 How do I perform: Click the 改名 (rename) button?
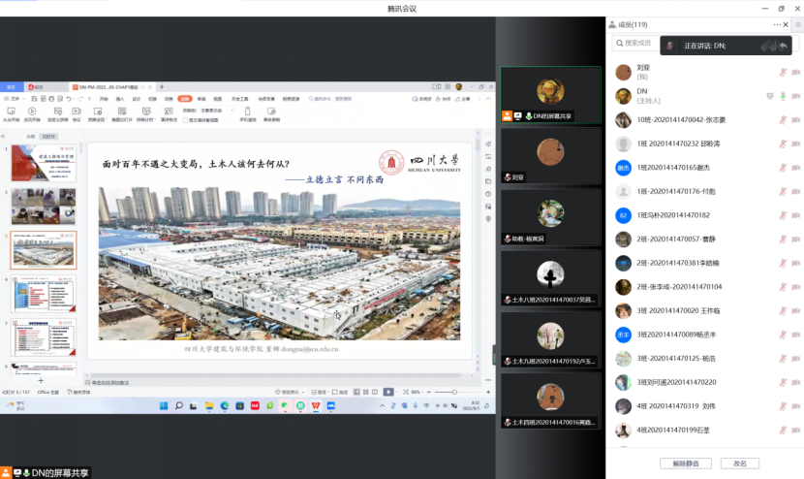[740, 463]
